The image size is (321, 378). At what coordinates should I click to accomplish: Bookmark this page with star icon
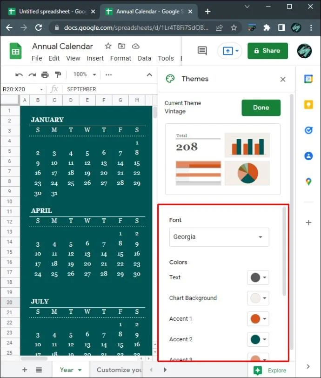coord(234,28)
